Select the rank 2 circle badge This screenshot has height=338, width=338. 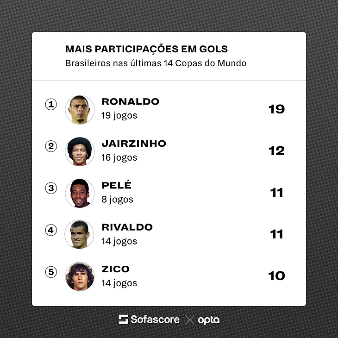click(51, 146)
